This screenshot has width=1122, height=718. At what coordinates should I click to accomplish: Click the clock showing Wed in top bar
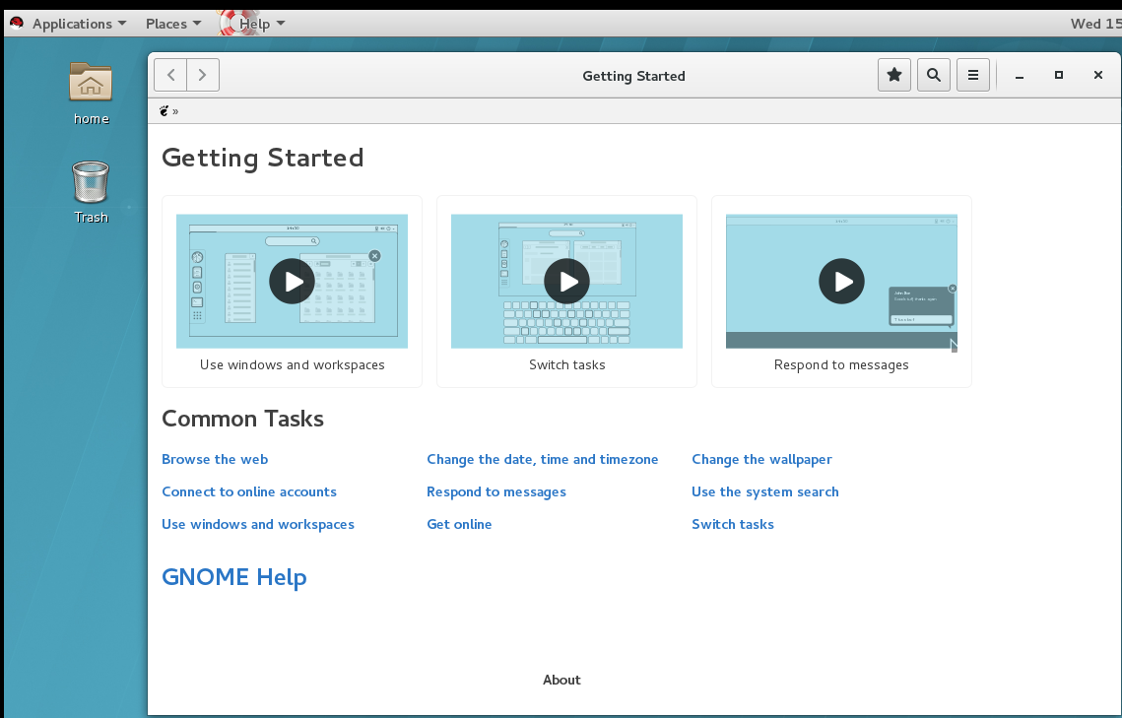coord(1095,24)
